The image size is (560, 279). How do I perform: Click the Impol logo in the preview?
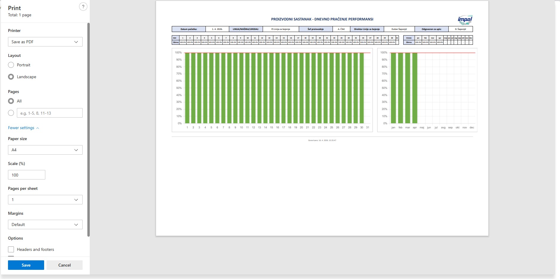pos(465,20)
